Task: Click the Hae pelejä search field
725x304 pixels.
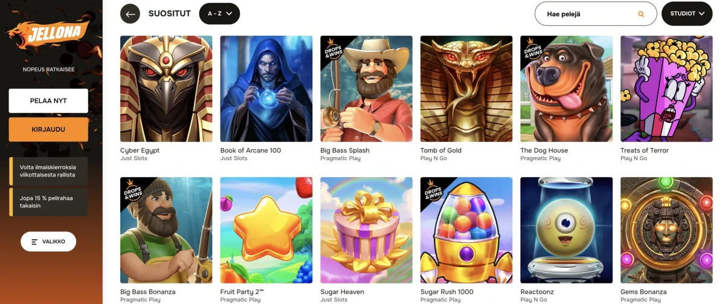Action: pos(596,14)
